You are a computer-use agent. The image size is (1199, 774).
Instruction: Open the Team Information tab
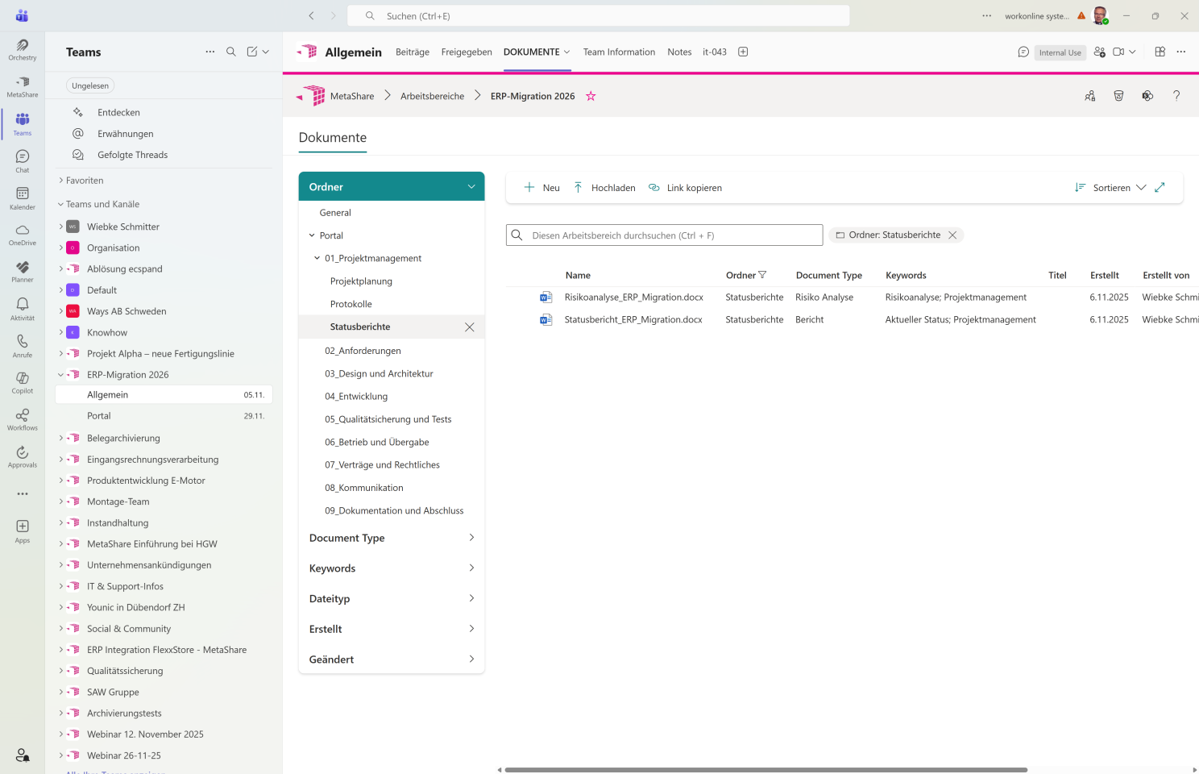coord(619,52)
